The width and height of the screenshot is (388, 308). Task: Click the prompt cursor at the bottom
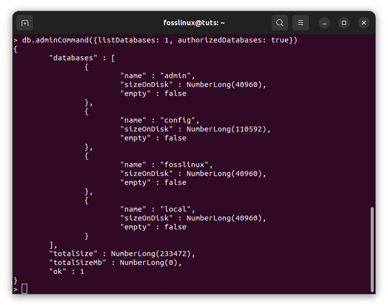[24, 289]
